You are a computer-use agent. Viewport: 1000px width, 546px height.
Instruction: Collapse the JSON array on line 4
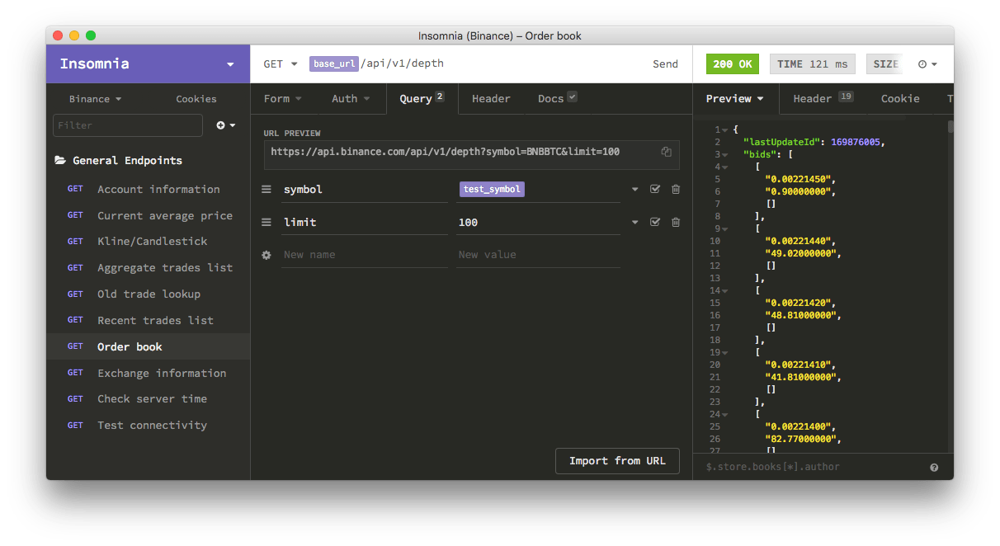725,167
